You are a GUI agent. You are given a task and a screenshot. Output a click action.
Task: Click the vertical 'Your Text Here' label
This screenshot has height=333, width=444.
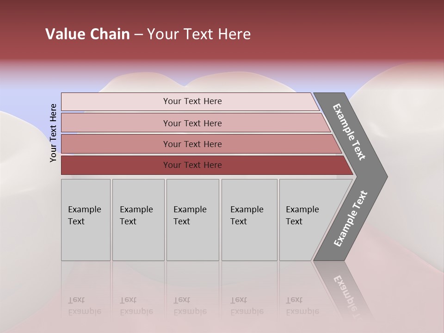[53, 133]
